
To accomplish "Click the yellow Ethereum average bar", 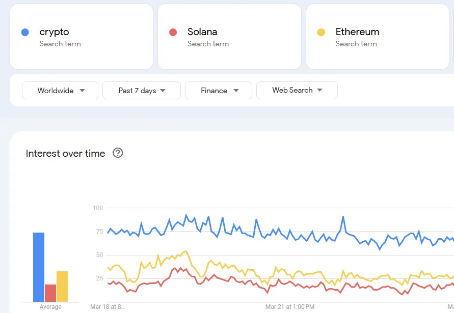I will (x=62, y=287).
